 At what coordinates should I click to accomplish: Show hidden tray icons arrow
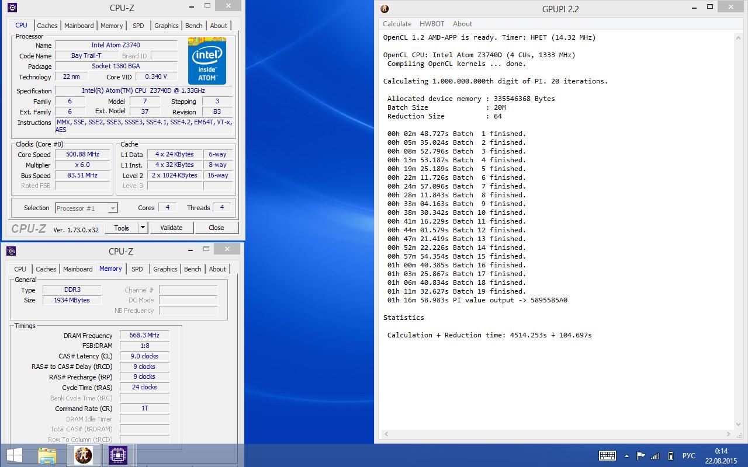click(627, 456)
